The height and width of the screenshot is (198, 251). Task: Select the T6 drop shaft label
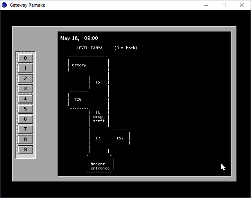click(99, 117)
